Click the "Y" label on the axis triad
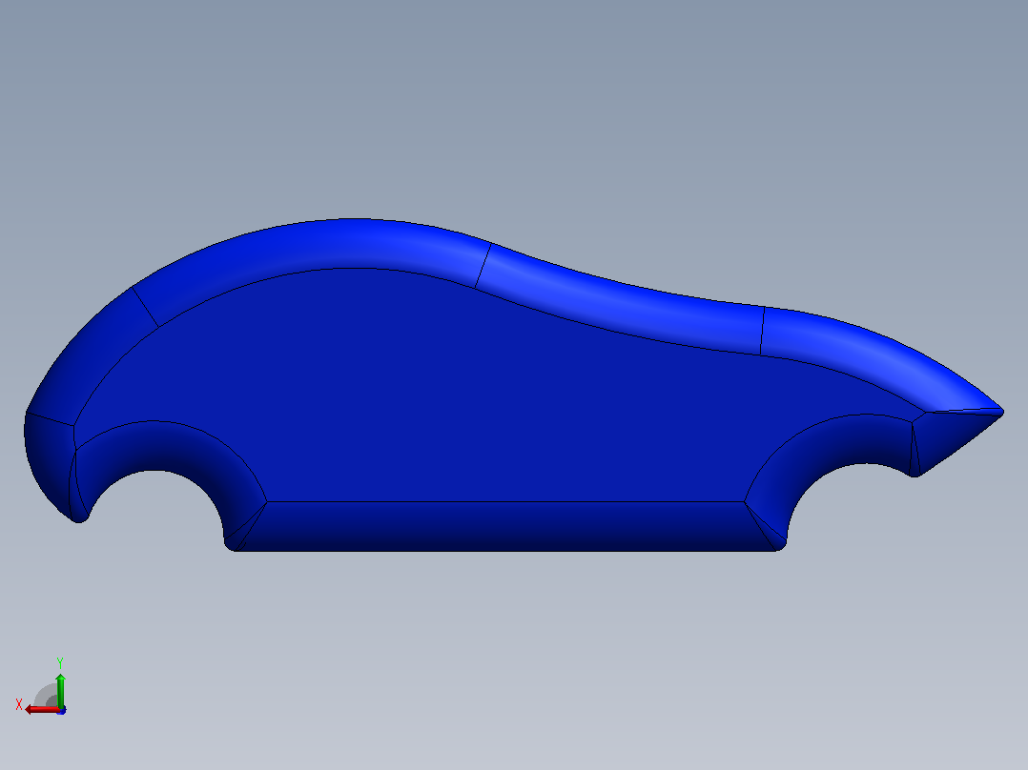Image resolution: width=1028 pixels, height=770 pixels. point(60,663)
